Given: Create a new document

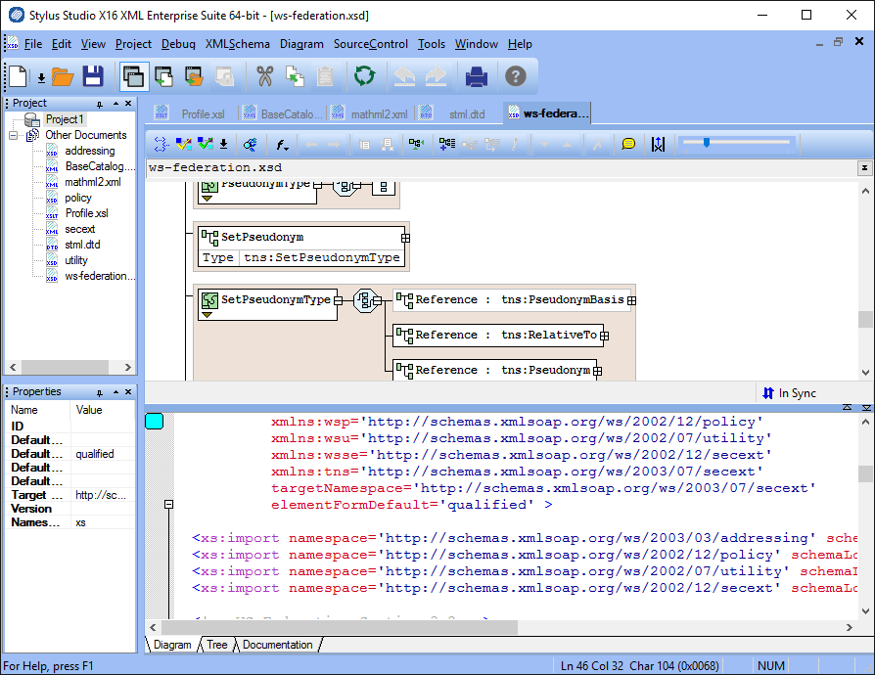Looking at the screenshot, I should (x=16, y=77).
